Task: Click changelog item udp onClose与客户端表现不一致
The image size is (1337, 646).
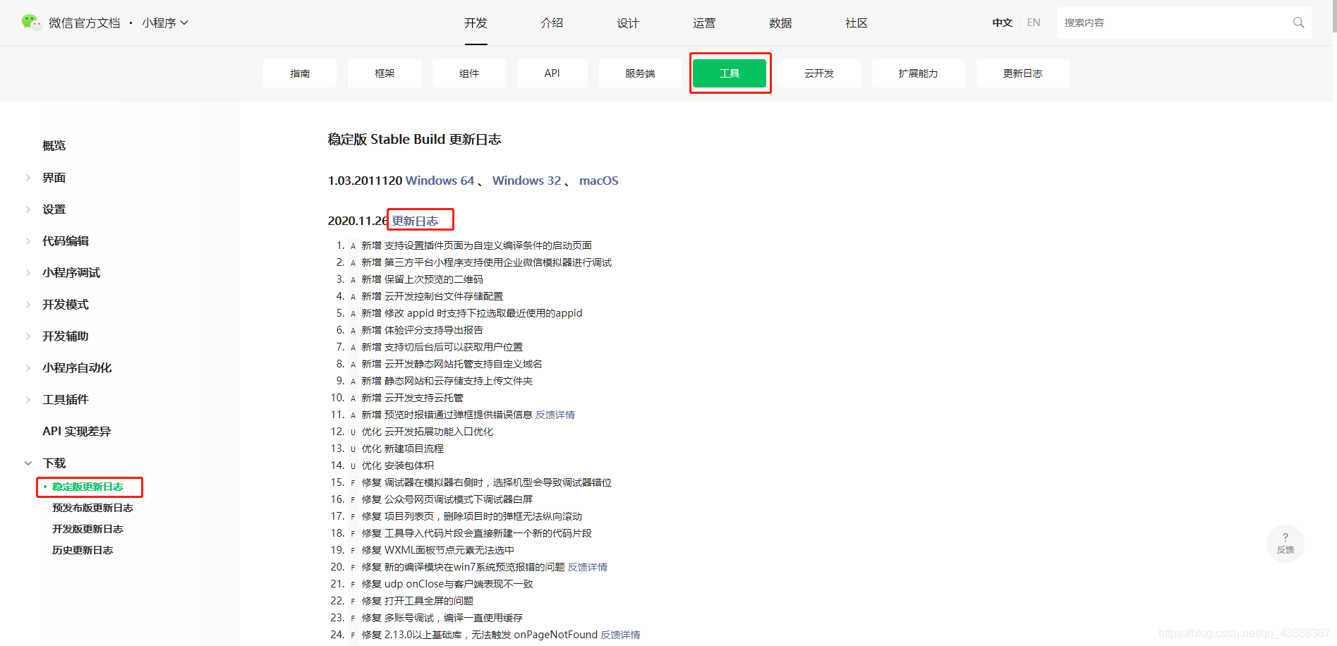Action: 459,584
